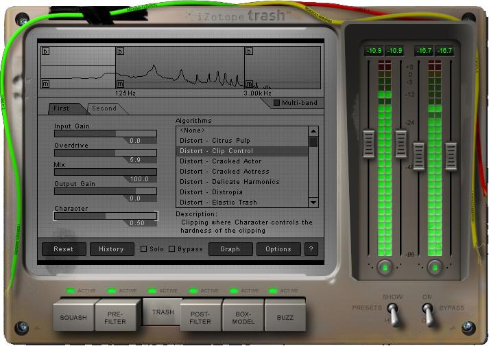The width and height of the screenshot is (489, 346).
Task: Open the Post-Filter module
Action: [200, 316]
